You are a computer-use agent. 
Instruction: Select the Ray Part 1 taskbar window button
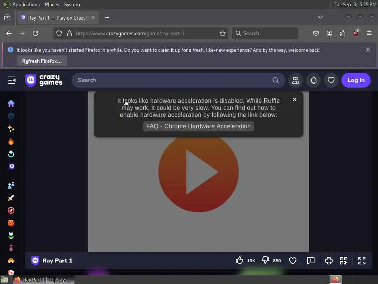point(44,280)
